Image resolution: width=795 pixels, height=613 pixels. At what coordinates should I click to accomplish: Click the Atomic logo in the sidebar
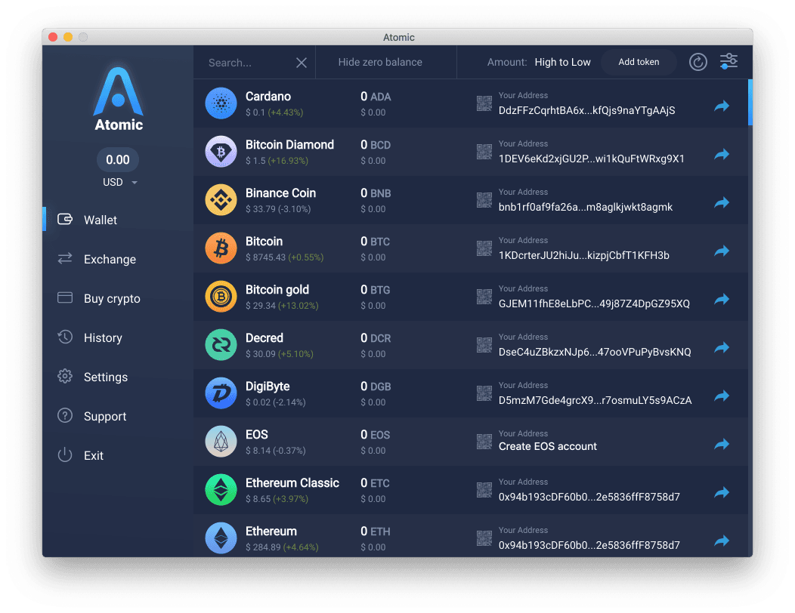(x=119, y=100)
